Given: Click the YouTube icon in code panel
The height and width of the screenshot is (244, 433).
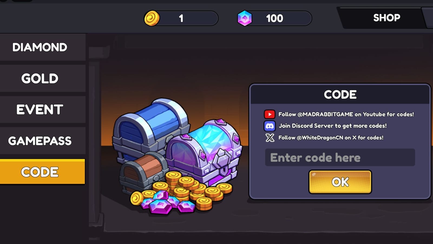Looking at the screenshot, I should point(270,114).
